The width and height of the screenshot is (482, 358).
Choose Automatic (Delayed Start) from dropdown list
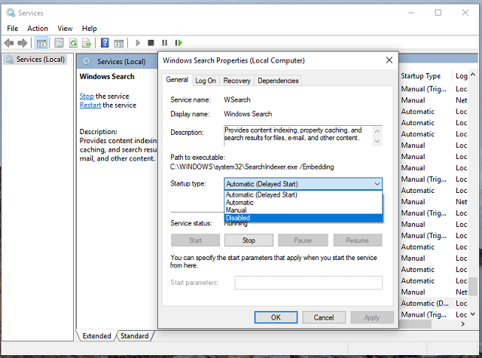(x=303, y=194)
